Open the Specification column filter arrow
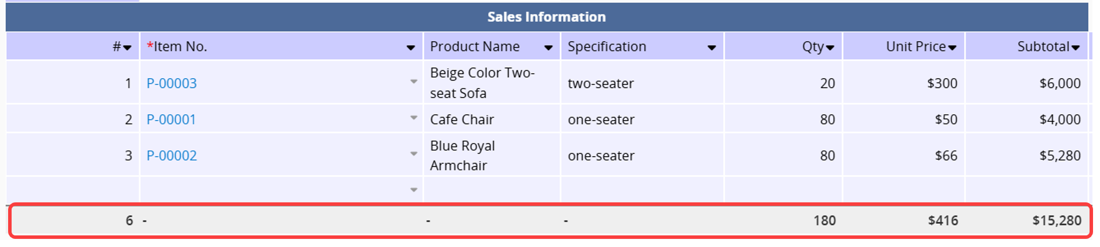Screen dimensions: 1100x247 tap(712, 48)
